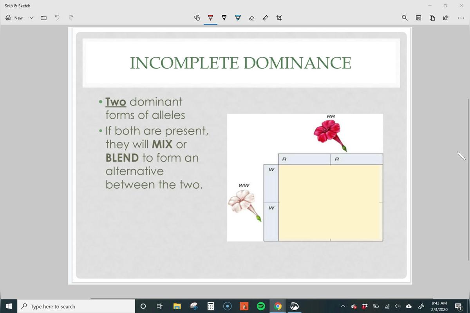Save the snip with the floppy disk icon

419,18
